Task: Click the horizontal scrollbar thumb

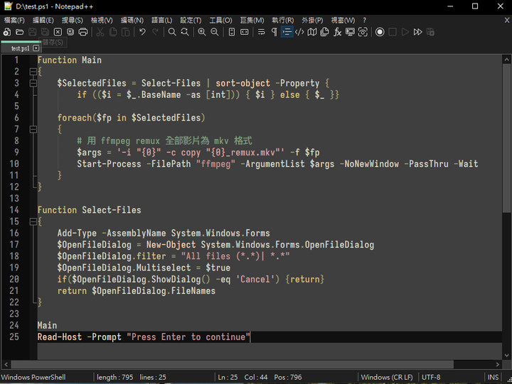Action: [232, 364]
